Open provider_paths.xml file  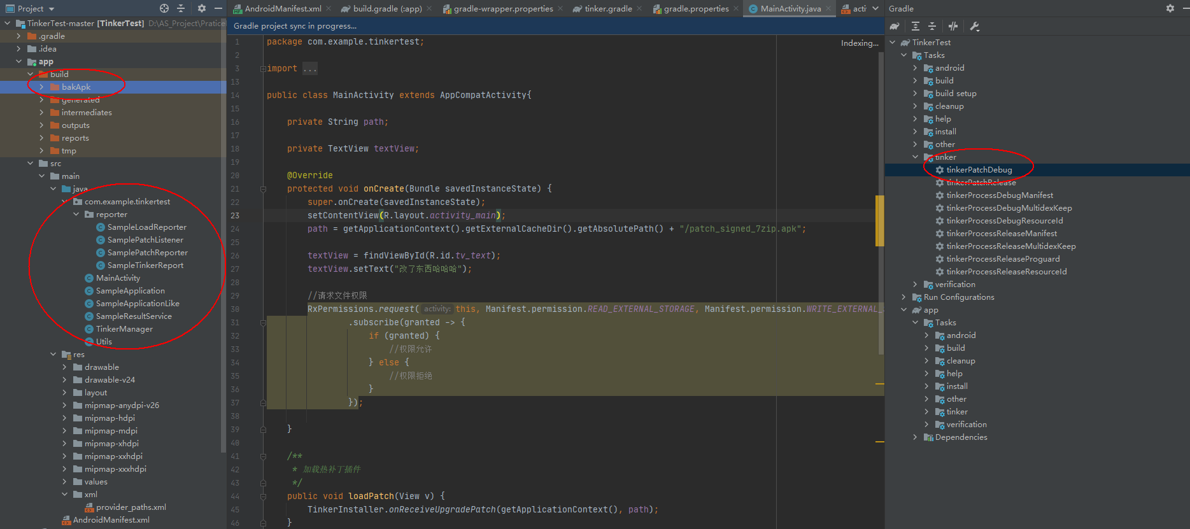(131, 507)
